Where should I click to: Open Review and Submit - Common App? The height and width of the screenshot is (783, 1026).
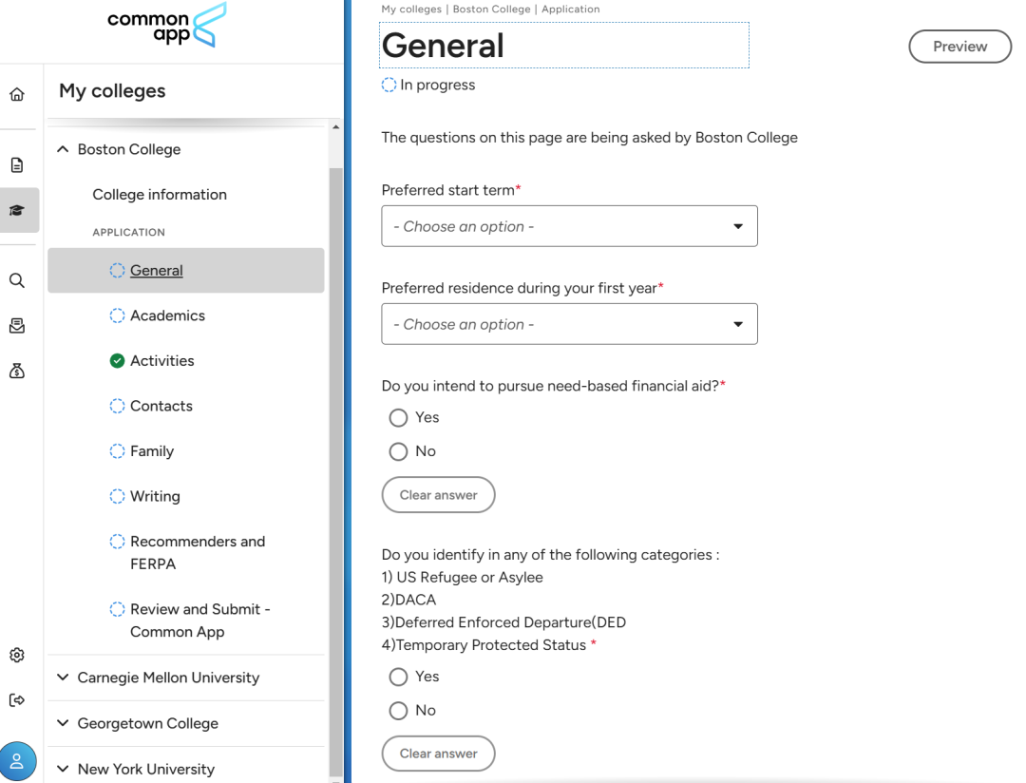200,621
